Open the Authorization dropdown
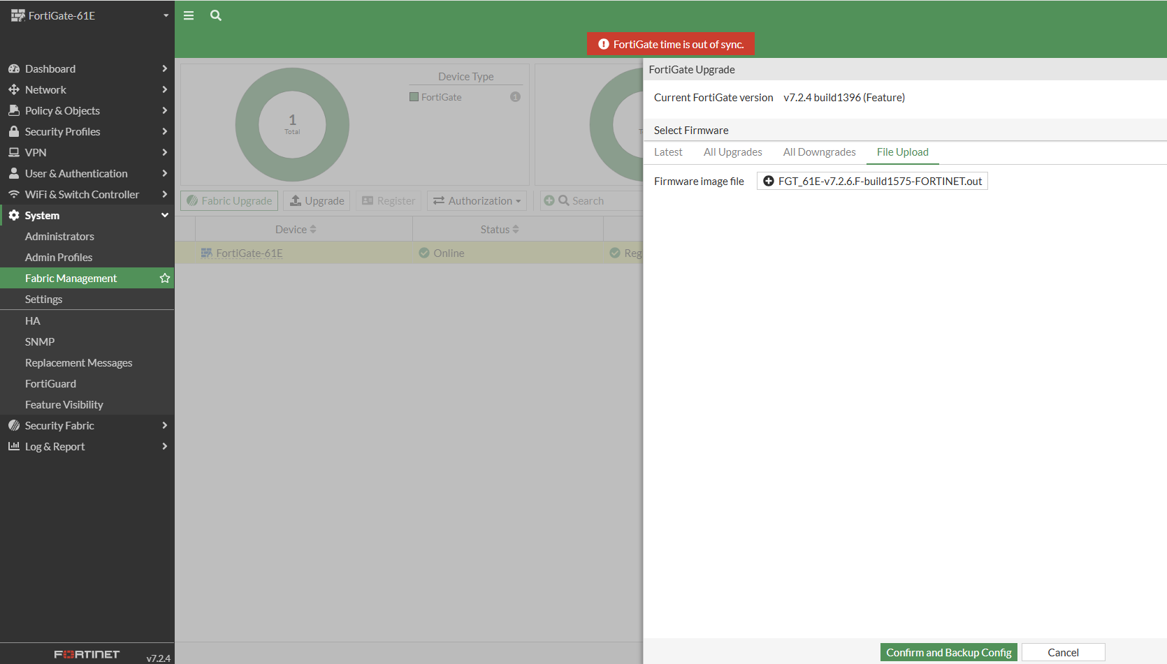Screen dimensions: 1167x664 tap(477, 200)
